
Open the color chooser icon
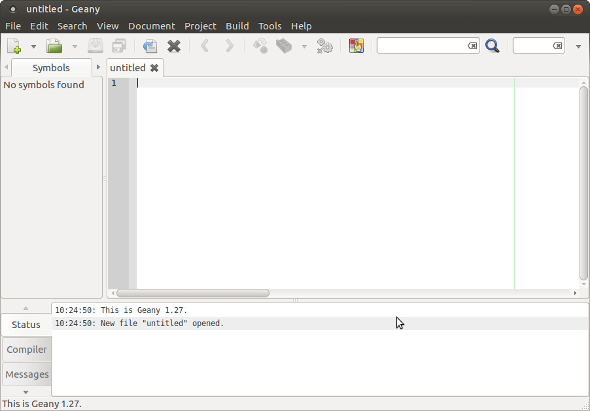pyautogui.click(x=356, y=46)
